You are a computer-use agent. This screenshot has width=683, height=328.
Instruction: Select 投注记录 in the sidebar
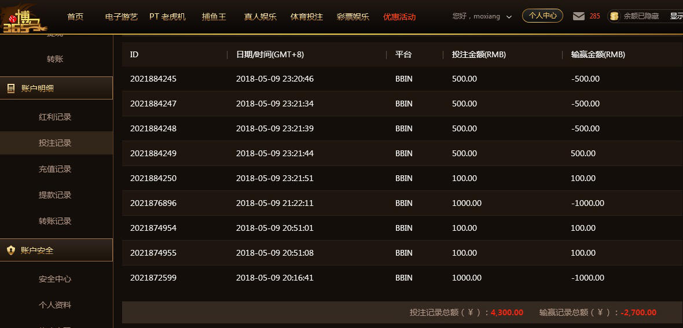55,143
